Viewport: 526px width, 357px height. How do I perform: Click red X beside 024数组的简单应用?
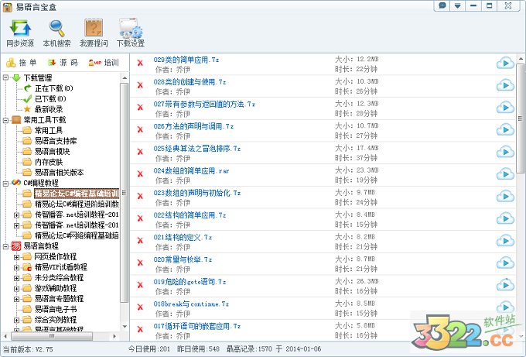pyautogui.click(x=140, y=173)
